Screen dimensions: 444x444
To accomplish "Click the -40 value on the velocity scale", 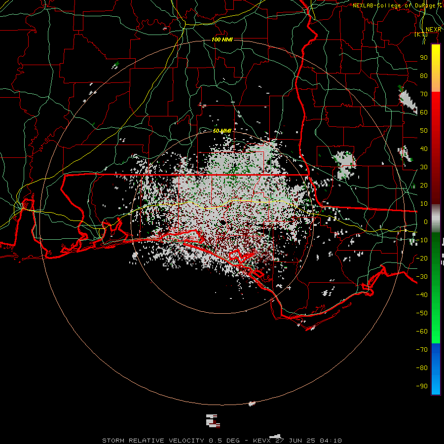I will point(422,295).
